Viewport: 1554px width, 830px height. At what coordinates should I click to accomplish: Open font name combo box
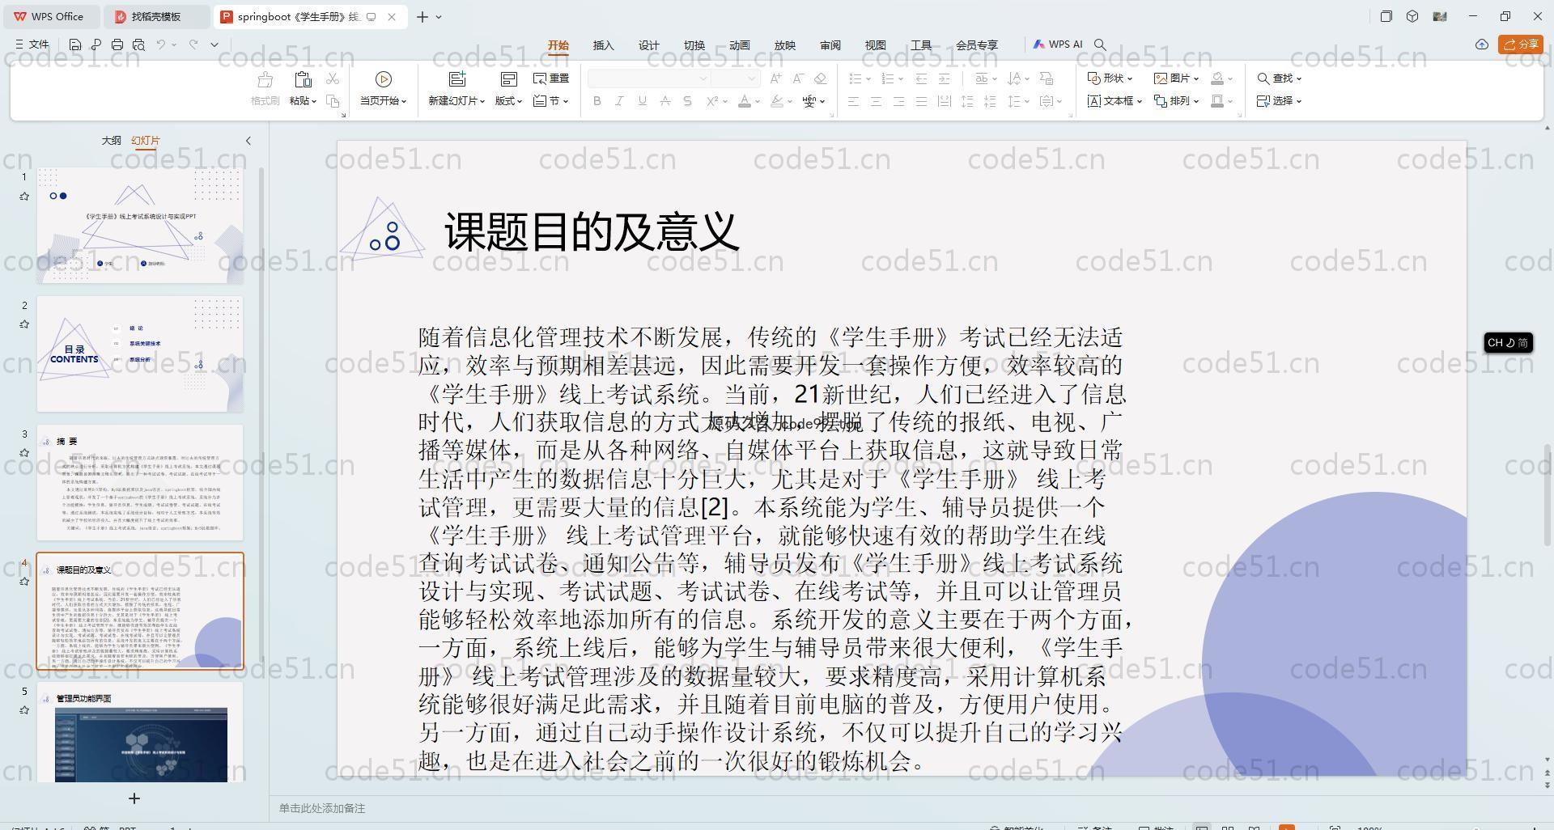coord(648,78)
